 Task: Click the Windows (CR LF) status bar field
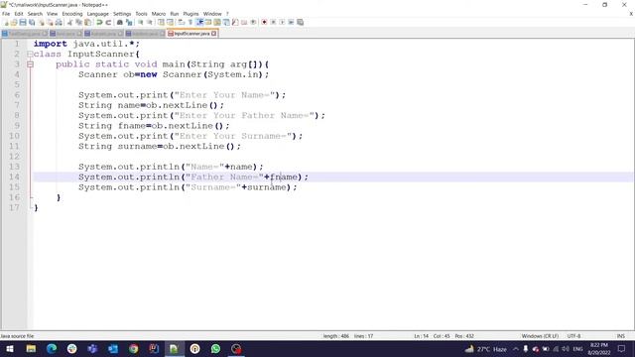pyautogui.click(x=540, y=336)
